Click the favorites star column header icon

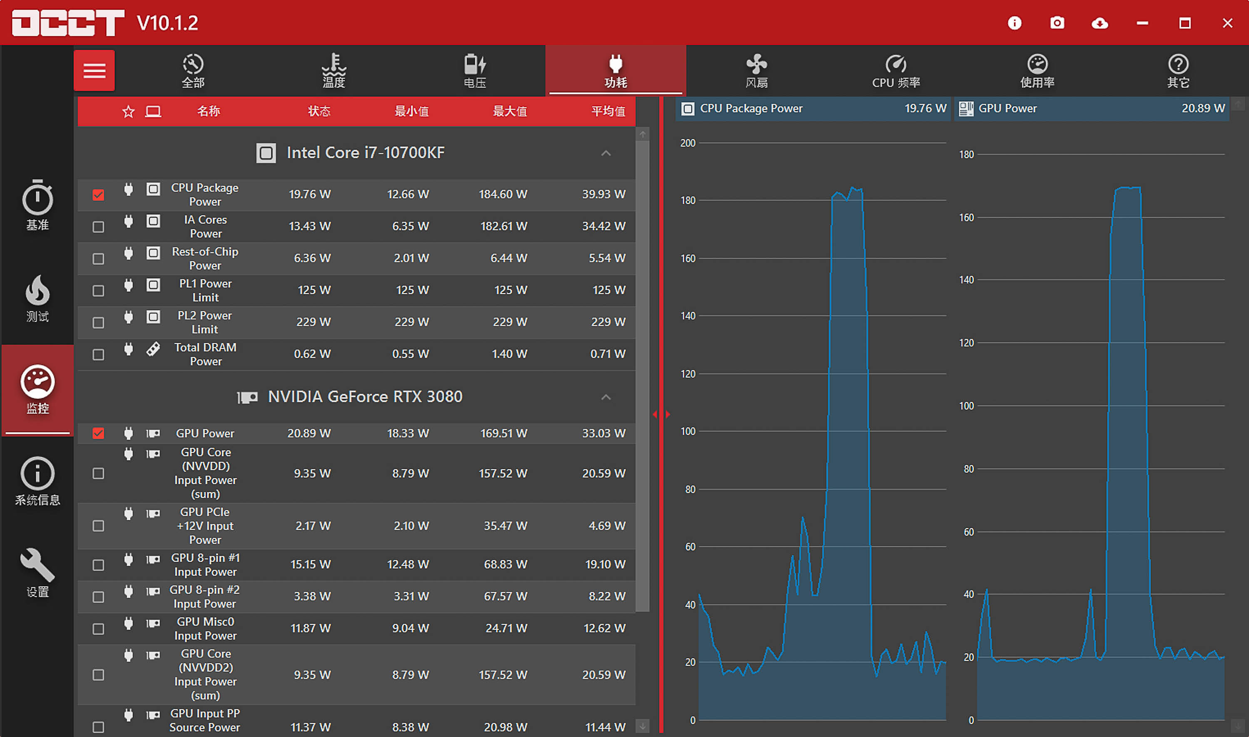click(129, 112)
